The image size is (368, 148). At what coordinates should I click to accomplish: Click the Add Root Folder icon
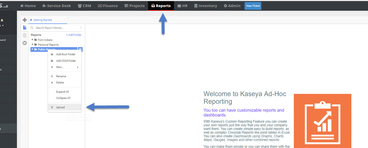[x=52, y=54]
